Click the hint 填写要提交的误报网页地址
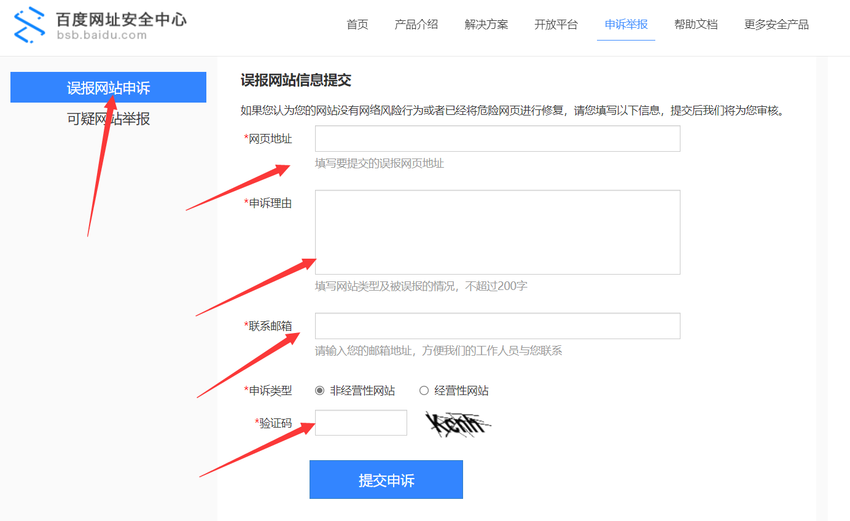 coord(380,163)
